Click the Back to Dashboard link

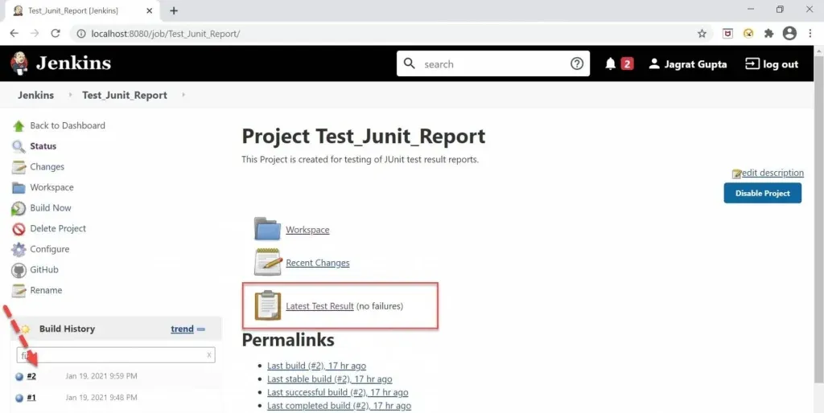coord(68,125)
